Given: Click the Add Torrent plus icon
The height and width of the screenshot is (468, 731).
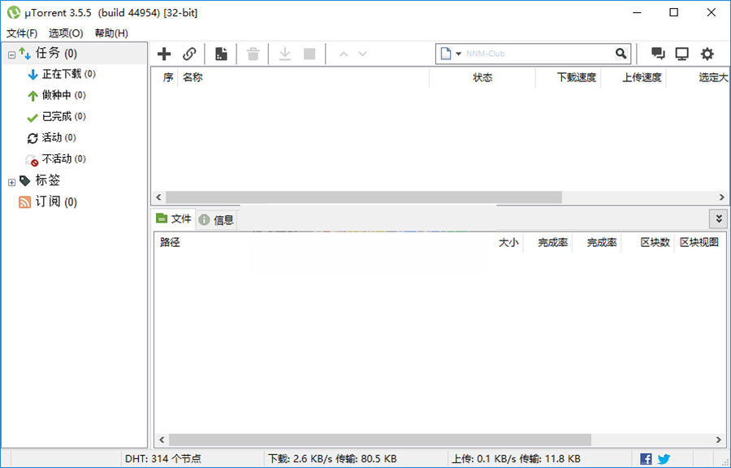Looking at the screenshot, I should (x=164, y=54).
